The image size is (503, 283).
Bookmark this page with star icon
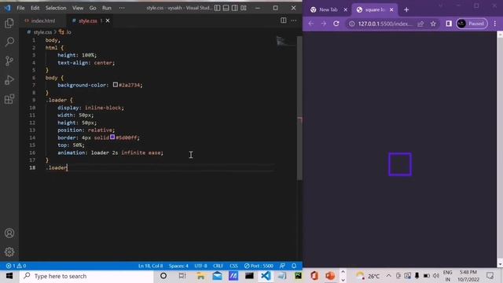[433, 24]
